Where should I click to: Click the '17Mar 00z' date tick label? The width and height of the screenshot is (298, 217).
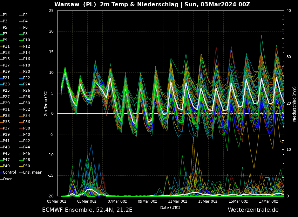tap(268, 202)
